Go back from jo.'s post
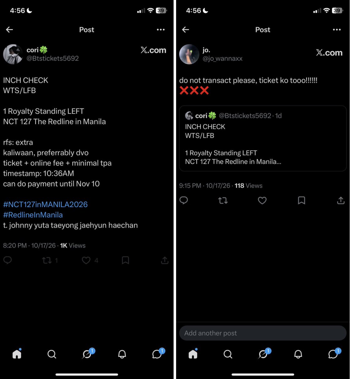Image resolution: width=350 pixels, height=379 pixels. [x=186, y=30]
